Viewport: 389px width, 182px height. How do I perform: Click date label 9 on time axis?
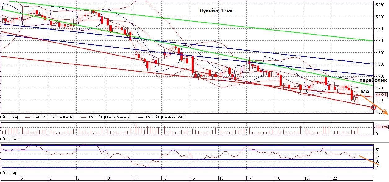pos(78,178)
